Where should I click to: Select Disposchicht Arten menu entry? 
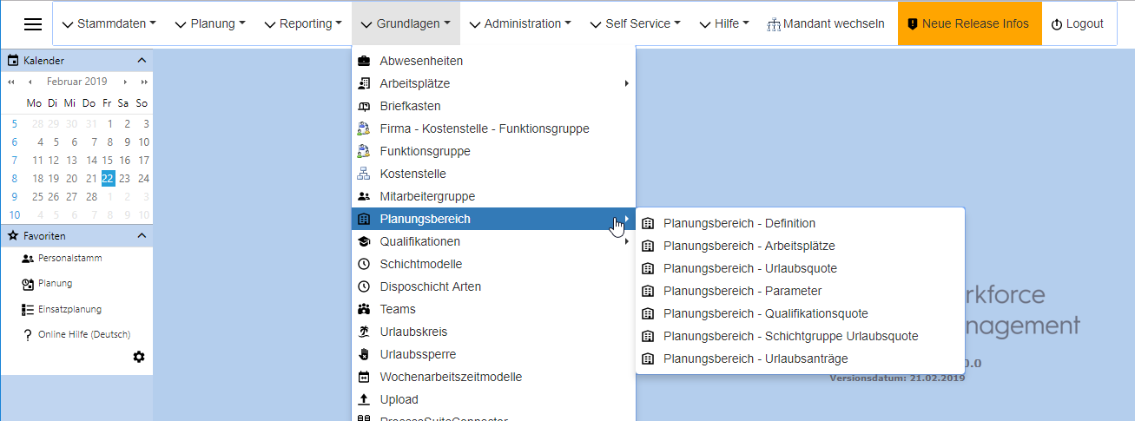[431, 286]
